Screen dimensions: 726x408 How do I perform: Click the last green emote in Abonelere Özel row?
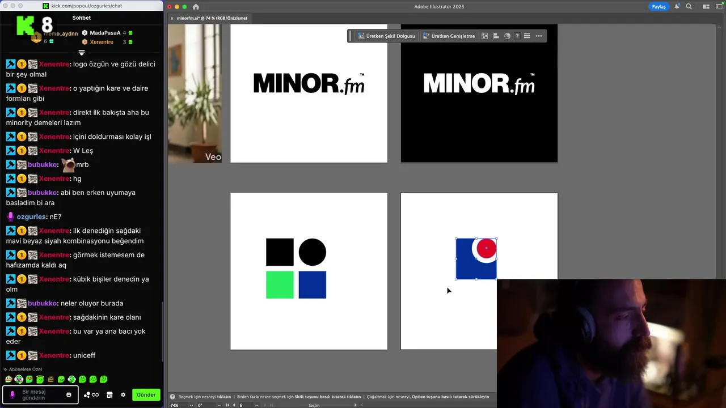point(104,379)
